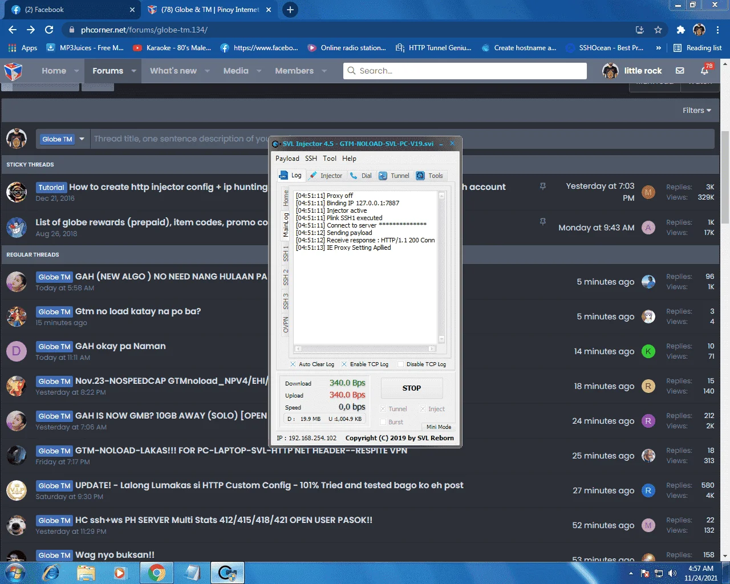Open thread 'Gtm no load katay na po ba?'
730x584 pixels.
tap(138, 311)
